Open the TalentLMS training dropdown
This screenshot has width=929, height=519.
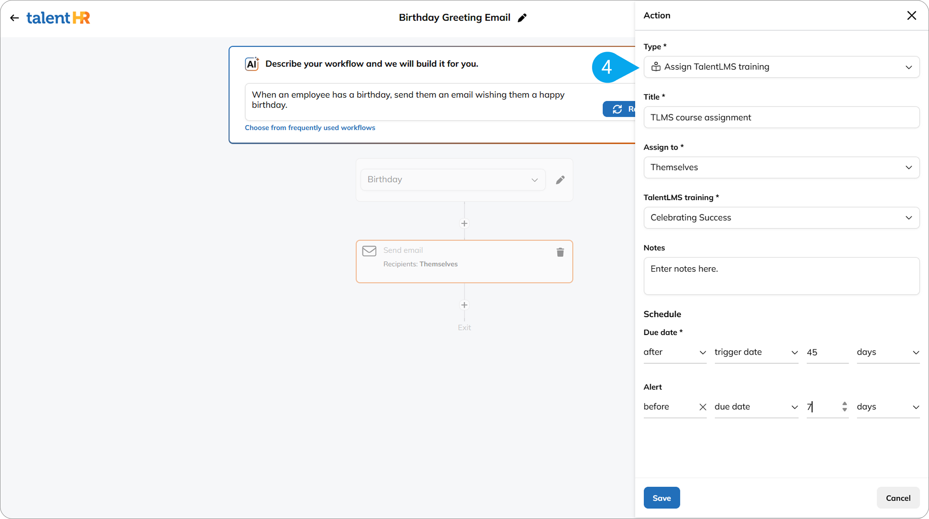782,218
